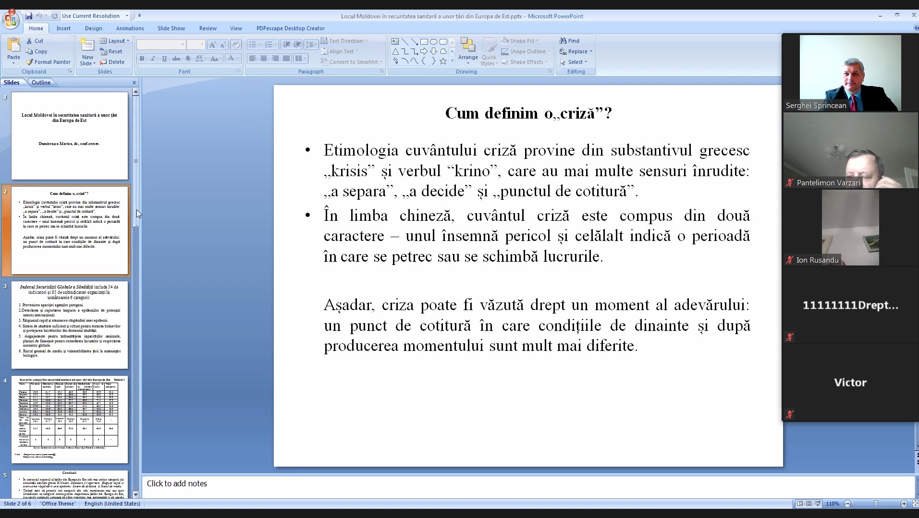Switch to Normal view in status bar
The height and width of the screenshot is (518, 919).
pyautogui.click(x=800, y=504)
